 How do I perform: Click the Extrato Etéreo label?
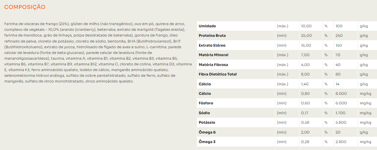(212, 45)
